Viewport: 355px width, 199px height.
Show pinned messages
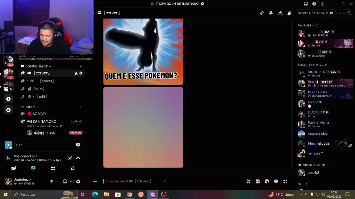280,13
